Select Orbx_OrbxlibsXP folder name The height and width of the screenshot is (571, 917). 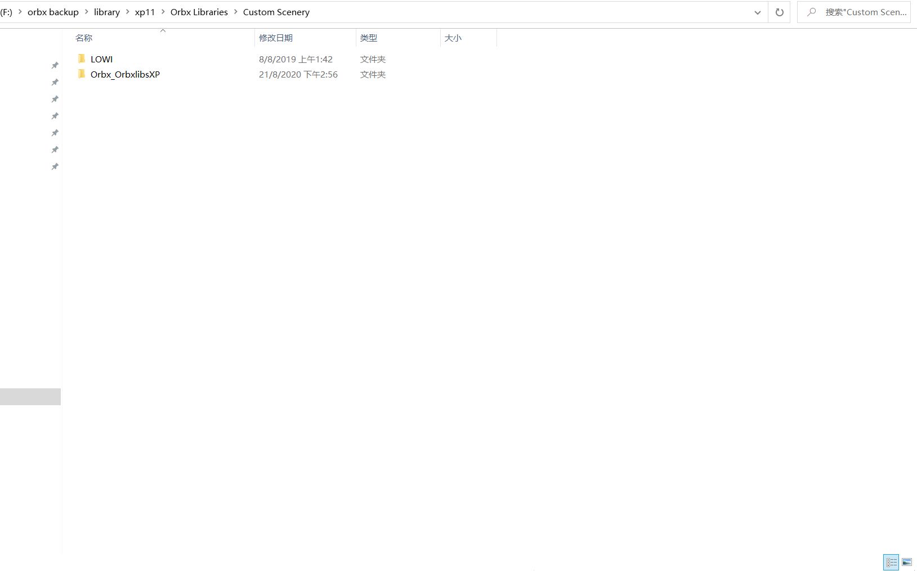click(125, 74)
